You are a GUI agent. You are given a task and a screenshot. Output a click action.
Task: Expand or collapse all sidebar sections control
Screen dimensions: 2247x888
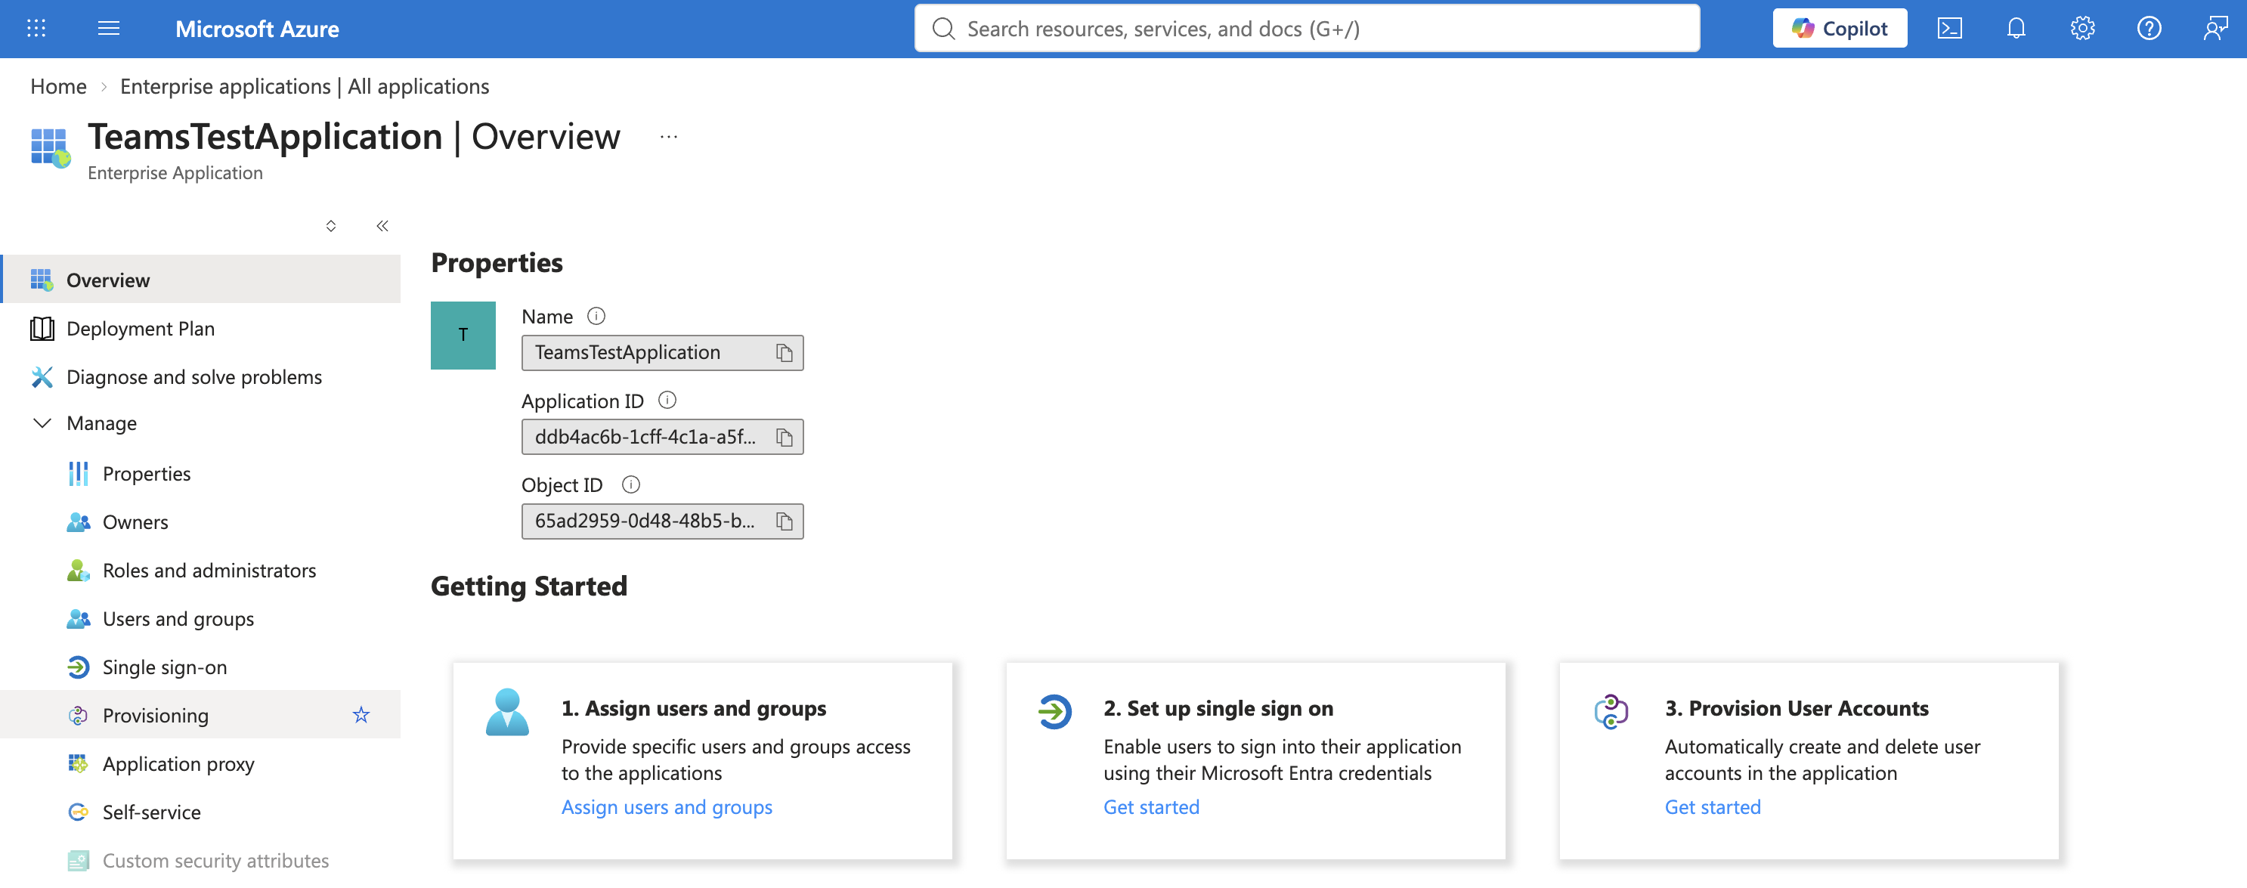pyautogui.click(x=330, y=226)
